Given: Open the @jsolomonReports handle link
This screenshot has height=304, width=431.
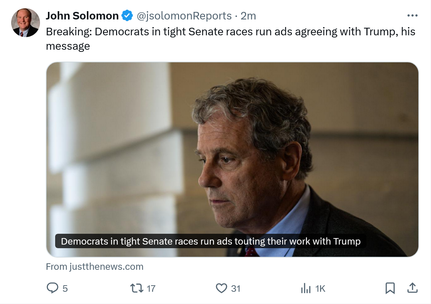Looking at the screenshot, I should 184,16.
